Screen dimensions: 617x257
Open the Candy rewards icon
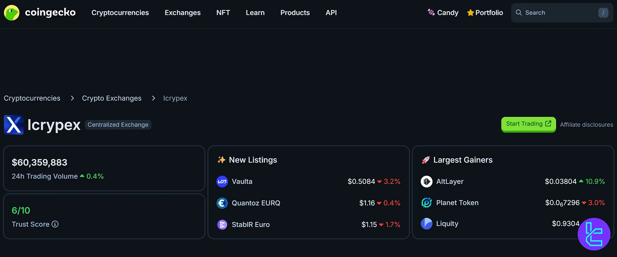[x=431, y=12]
